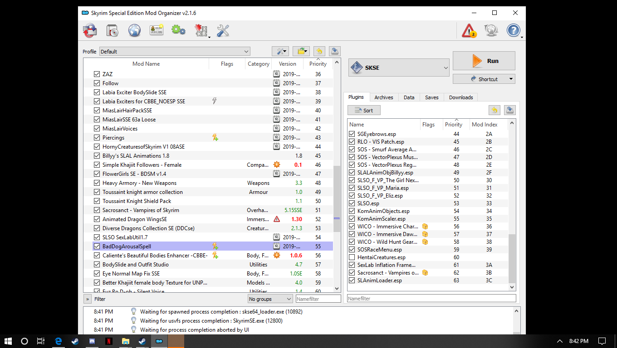Click flag icon on Labia Exciters CBBE row
The width and height of the screenshot is (617, 348).
click(215, 101)
